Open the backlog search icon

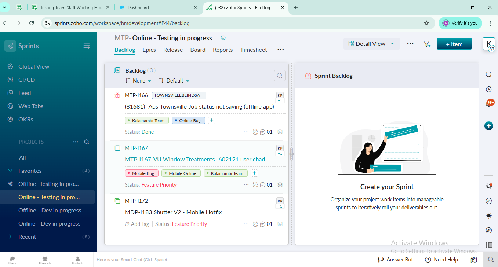(280, 76)
